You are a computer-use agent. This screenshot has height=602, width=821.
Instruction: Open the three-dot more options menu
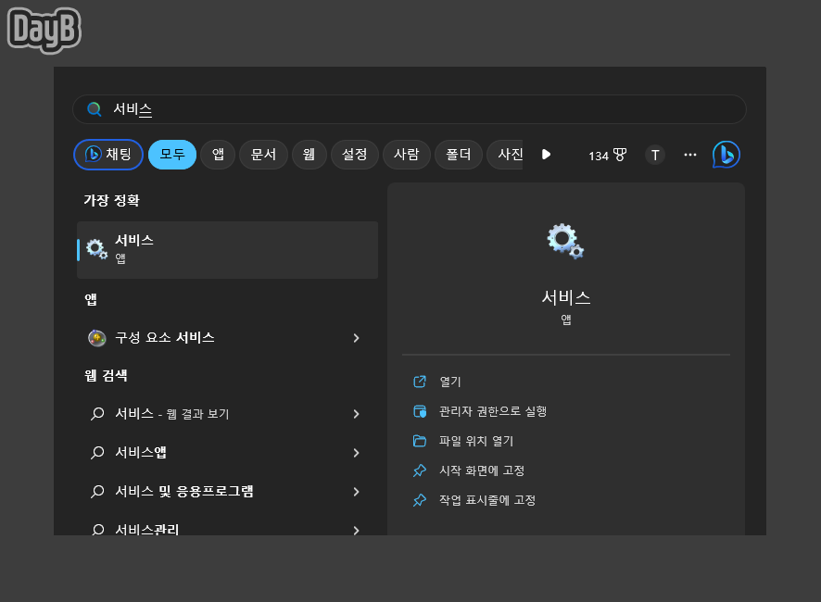[x=690, y=155]
